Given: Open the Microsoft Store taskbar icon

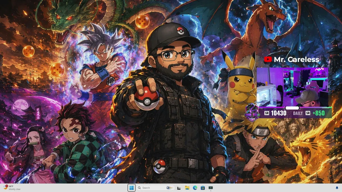Looking at the screenshot, I should [203, 188].
